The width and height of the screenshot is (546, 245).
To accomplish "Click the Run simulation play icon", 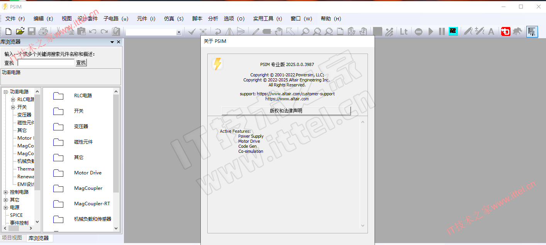I will (x=431, y=32).
